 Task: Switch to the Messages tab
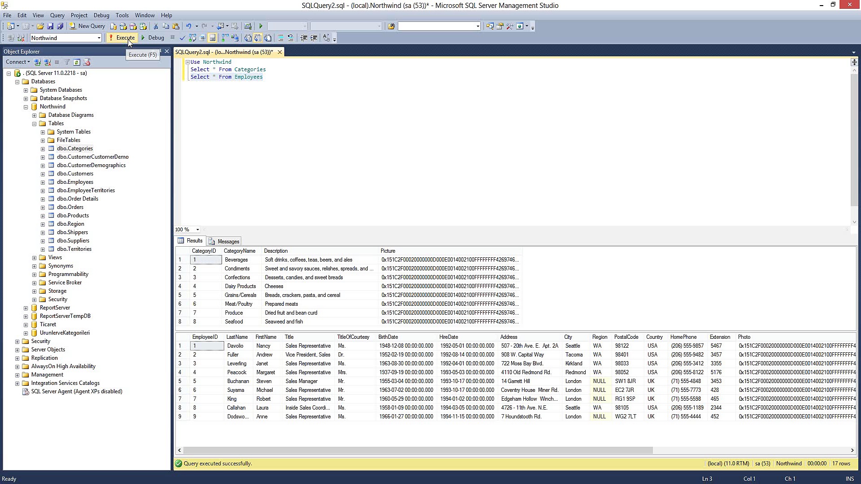(224, 241)
